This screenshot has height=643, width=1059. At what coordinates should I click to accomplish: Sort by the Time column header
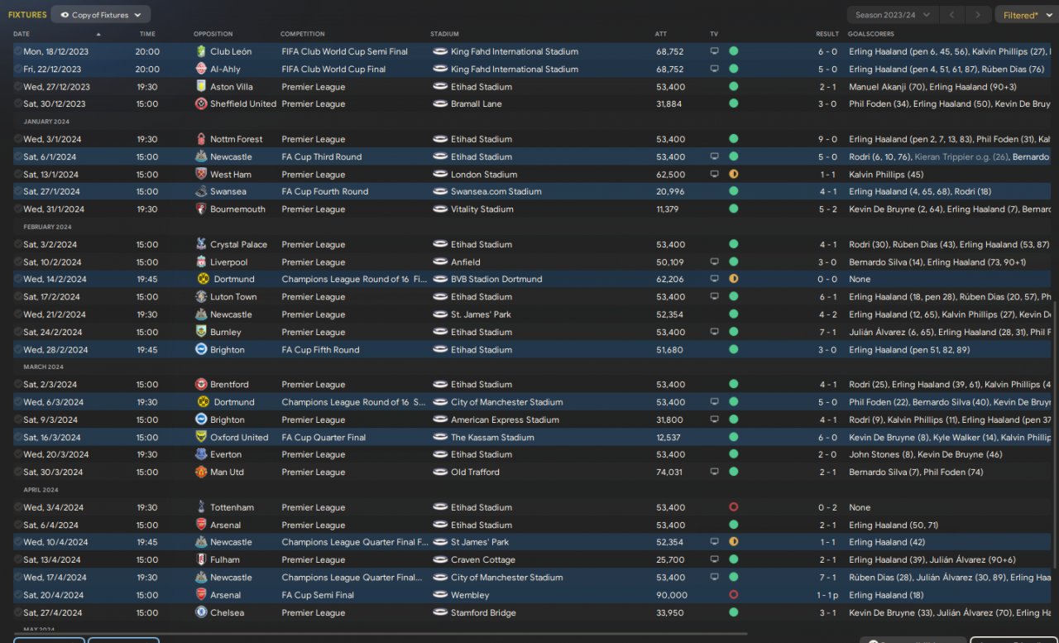click(147, 34)
